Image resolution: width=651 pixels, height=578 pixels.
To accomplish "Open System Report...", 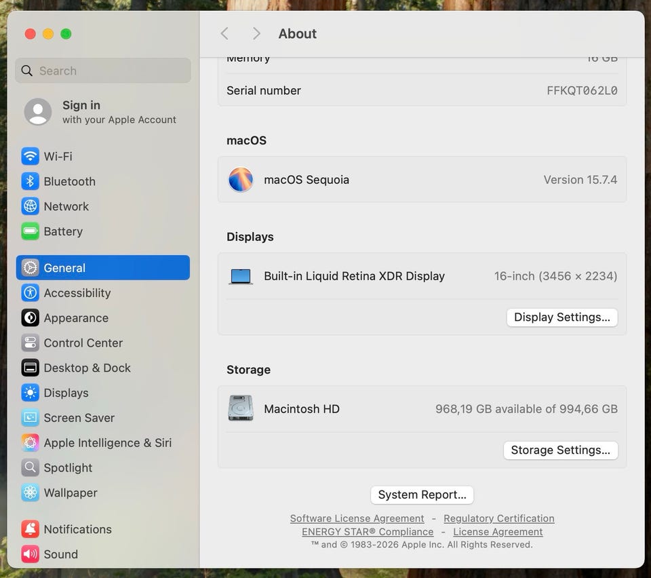I will click(422, 495).
